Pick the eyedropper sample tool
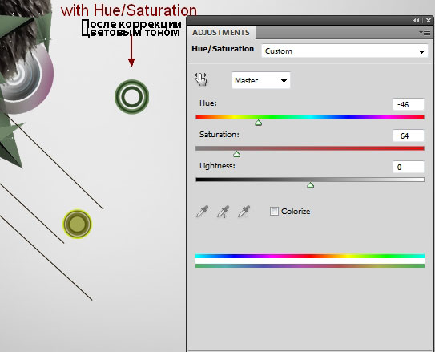The image size is (435, 352). (202, 212)
